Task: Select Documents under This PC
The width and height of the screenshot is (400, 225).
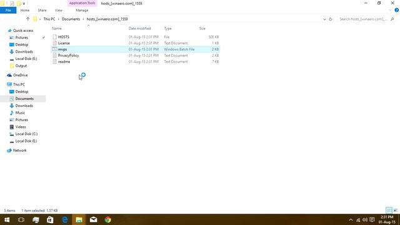Action: pyautogui.click(x=24, y=99)
